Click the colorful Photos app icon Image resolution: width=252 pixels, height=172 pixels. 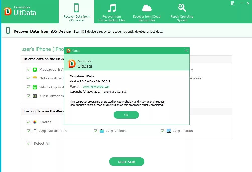tap(35, 122)
